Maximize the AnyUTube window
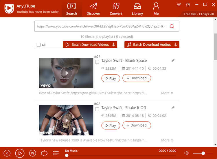The height and width of the screenshot is (159, 217). (x=205, y=5)
